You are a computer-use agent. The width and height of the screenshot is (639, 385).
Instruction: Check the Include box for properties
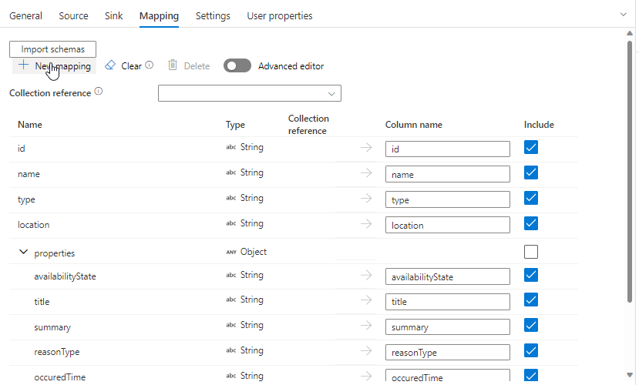pyautogui.click(x=531, y=252)
